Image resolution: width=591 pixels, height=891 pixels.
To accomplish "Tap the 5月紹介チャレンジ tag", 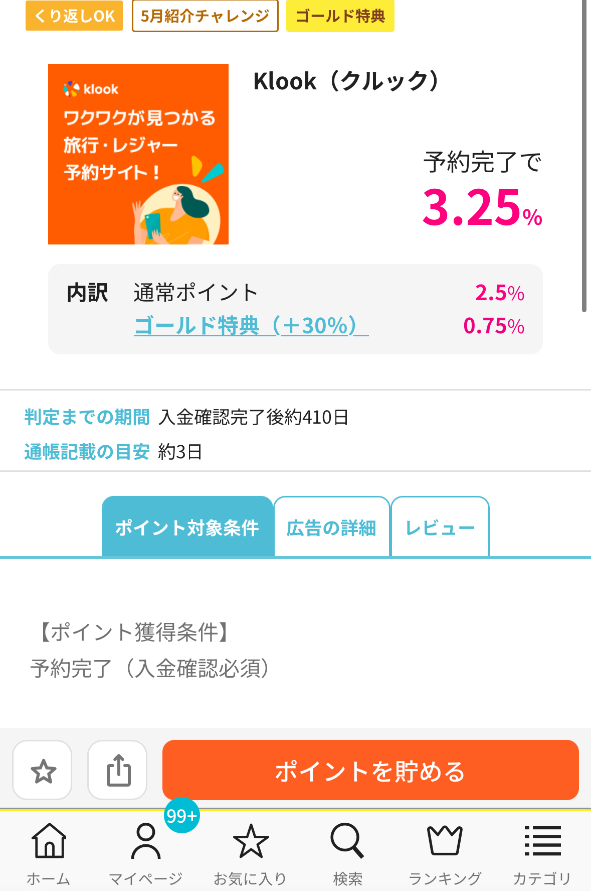I will coord(205,16).
